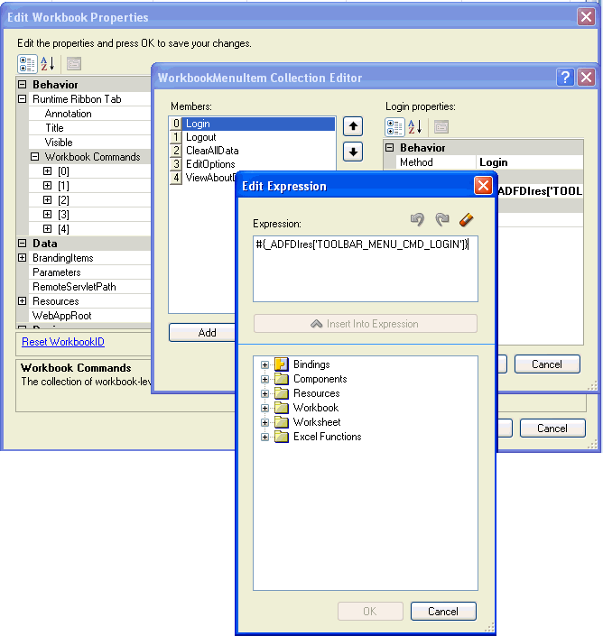Expand the Excel Functions node
603x636 pixels.
[x=265, y=437]
